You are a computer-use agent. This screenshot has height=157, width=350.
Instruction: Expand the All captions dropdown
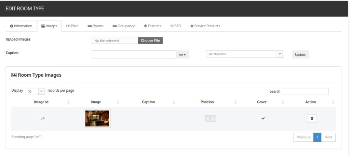tap(244, 54)
